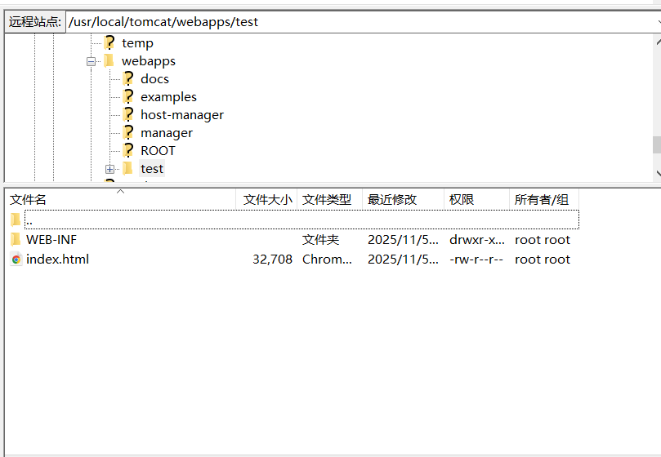Click the remote site path input field
Viewport: 661px width, 457px height.
pos(363,22)
